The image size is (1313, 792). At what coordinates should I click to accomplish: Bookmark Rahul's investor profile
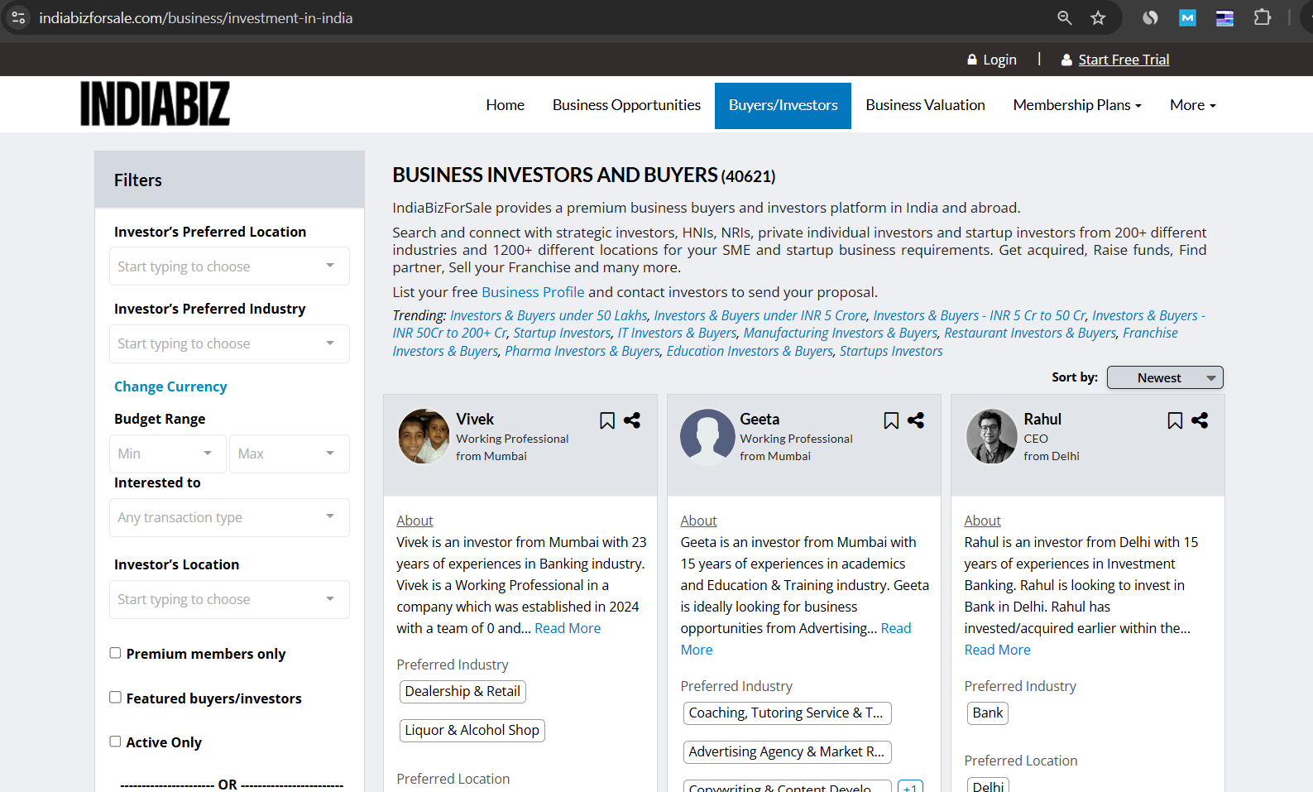(1175, 420)
